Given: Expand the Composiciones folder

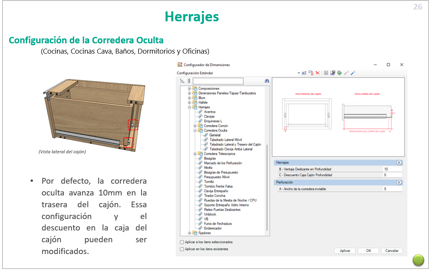Looking at the screenshot, I should [189, 89].
